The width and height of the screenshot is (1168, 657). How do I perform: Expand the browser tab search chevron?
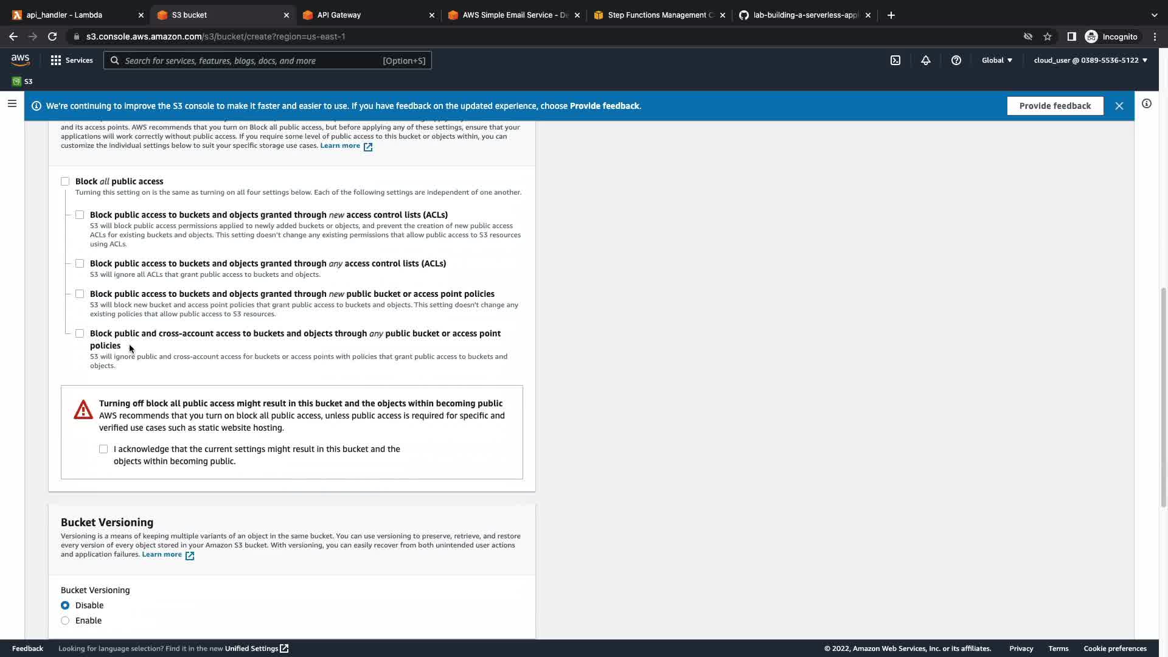point(1154,15)
